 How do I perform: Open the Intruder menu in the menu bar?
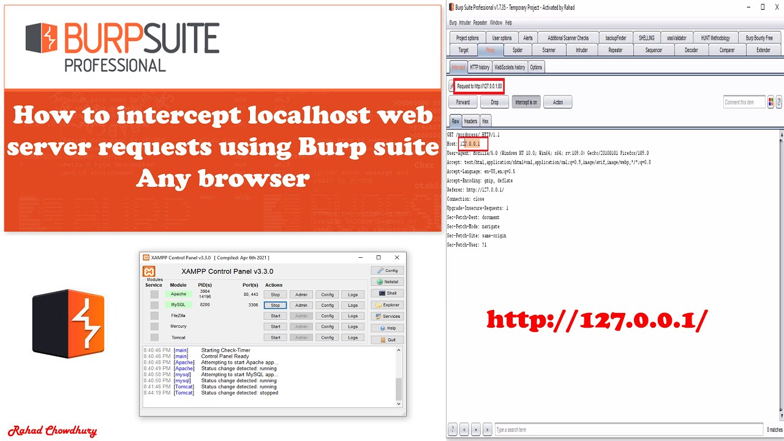point(465,23)
